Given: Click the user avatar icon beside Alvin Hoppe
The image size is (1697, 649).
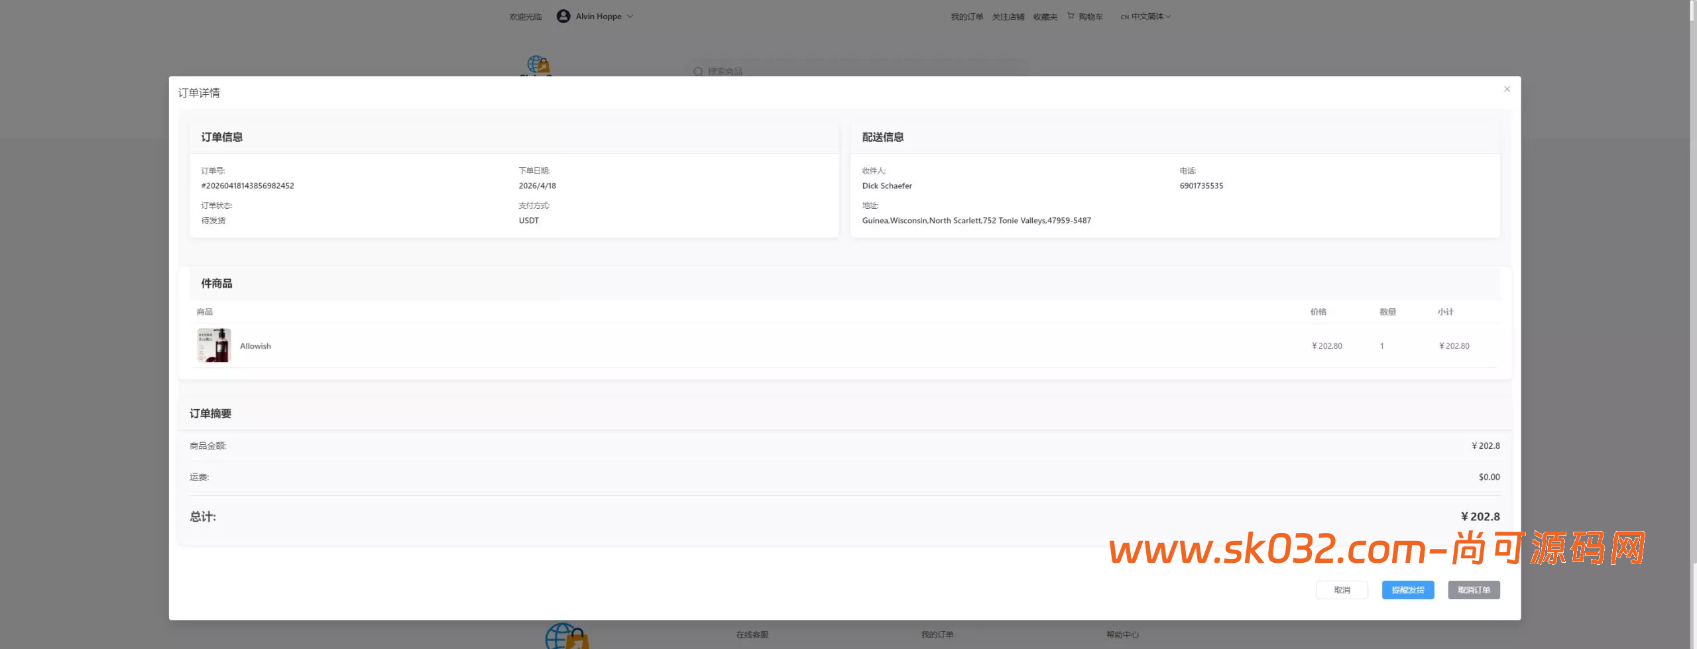Looking at the screenshot, I should pyautogui.click(x=563, y=17).
